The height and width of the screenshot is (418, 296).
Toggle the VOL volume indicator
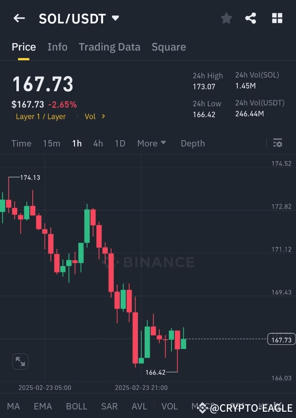coord(169,406)
